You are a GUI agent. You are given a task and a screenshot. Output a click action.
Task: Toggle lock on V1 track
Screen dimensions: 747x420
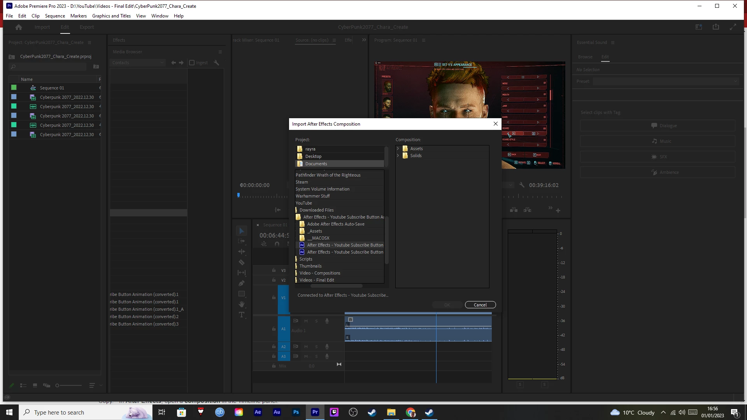pyautogui.click(x=274, y=297)
